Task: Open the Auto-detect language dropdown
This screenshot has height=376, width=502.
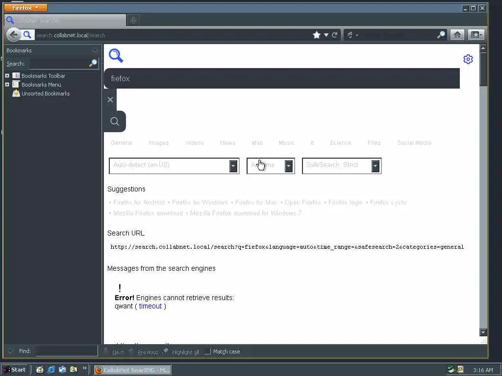Action: point(174,166)
